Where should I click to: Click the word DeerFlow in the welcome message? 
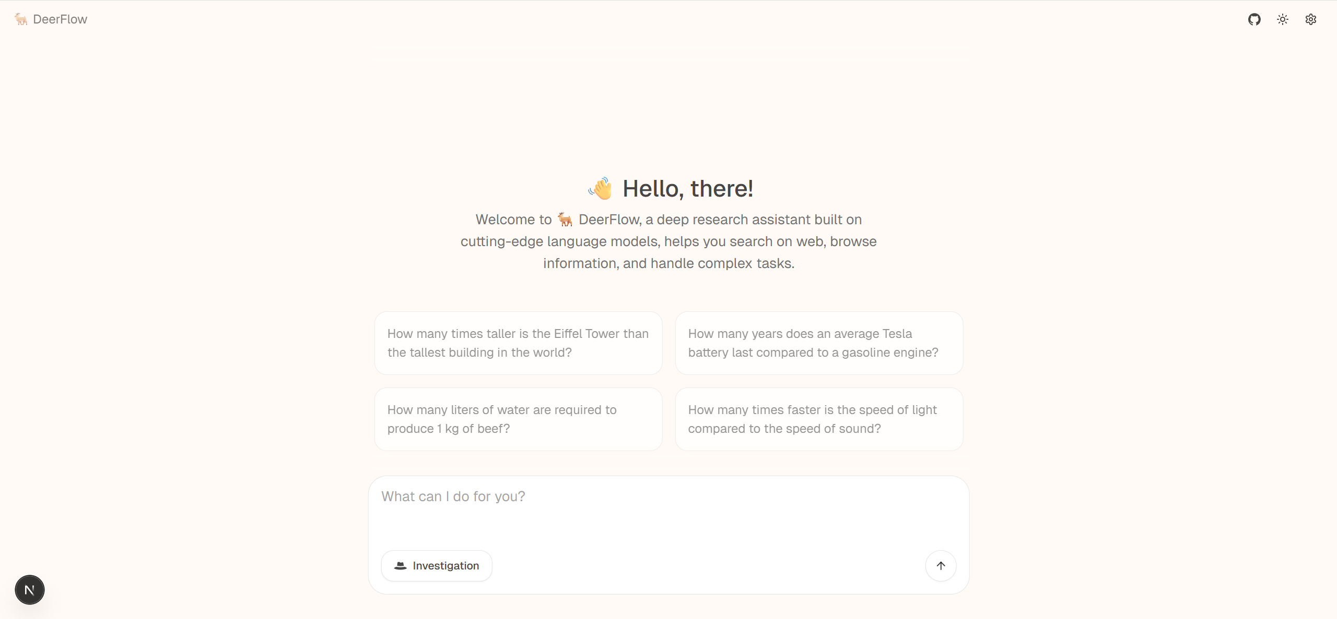pos(609,220)
